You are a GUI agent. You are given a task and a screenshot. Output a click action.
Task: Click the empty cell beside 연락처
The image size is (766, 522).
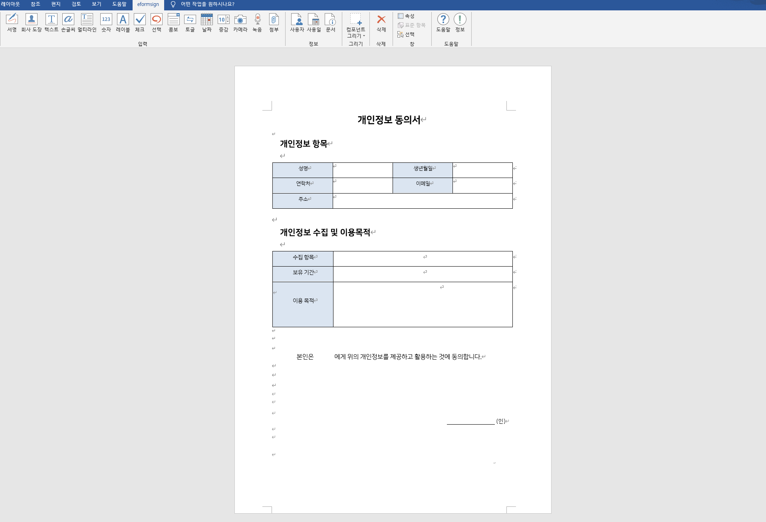[363, 186]
